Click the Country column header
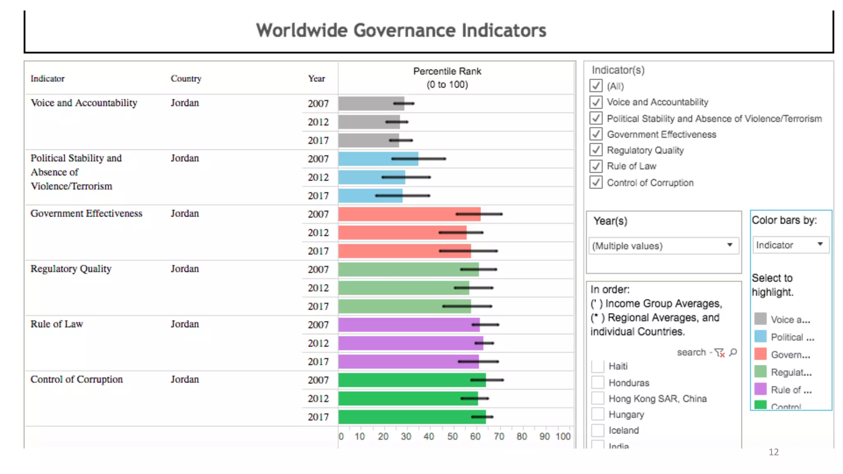 (186, 79)
